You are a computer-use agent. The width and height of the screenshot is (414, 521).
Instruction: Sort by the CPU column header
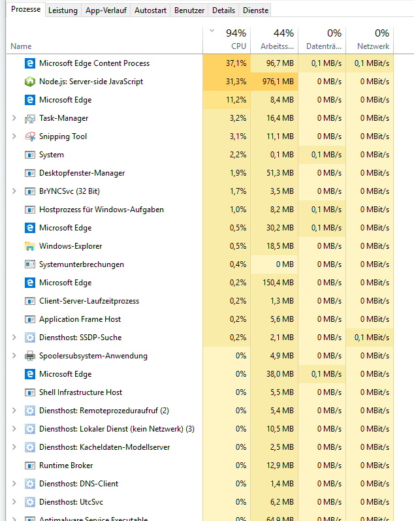coord(227,40)
